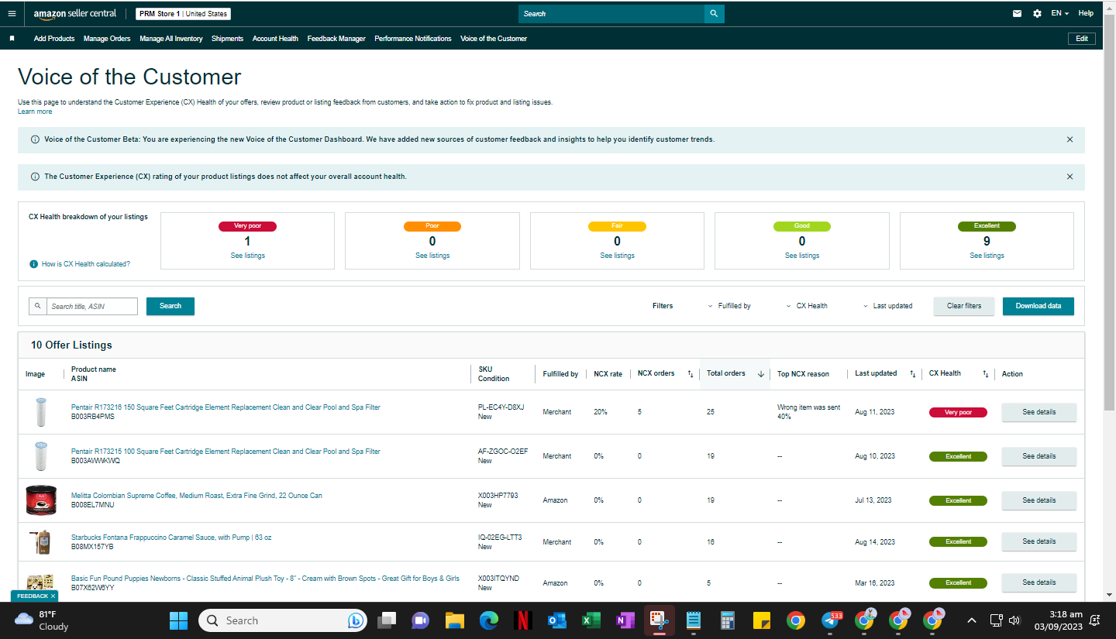Screen dimensions: 1116x639
Task: Open the Learn more link
Action: 35,112
